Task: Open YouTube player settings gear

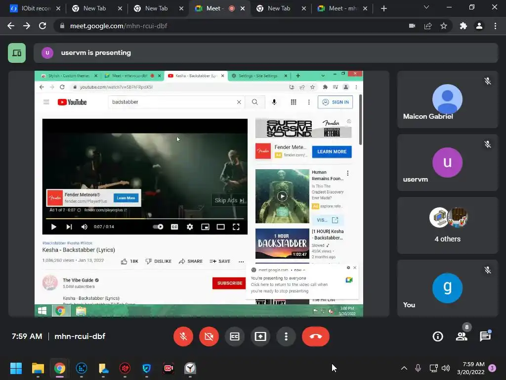Action: (190, 227)
